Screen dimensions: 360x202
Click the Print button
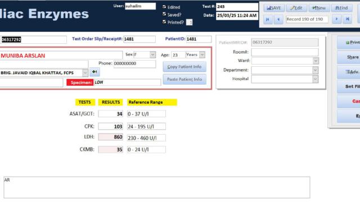pyautogui.click(x=349, y=43)
